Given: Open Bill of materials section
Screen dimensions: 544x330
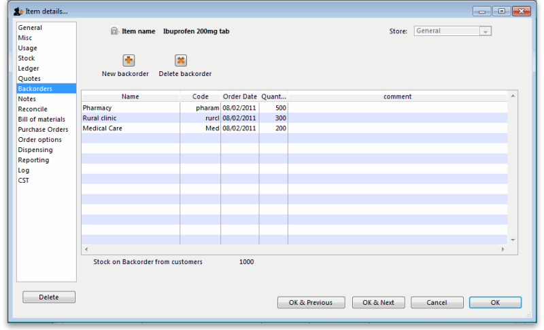Looking at the screenshot, I should tap(46, 119).
